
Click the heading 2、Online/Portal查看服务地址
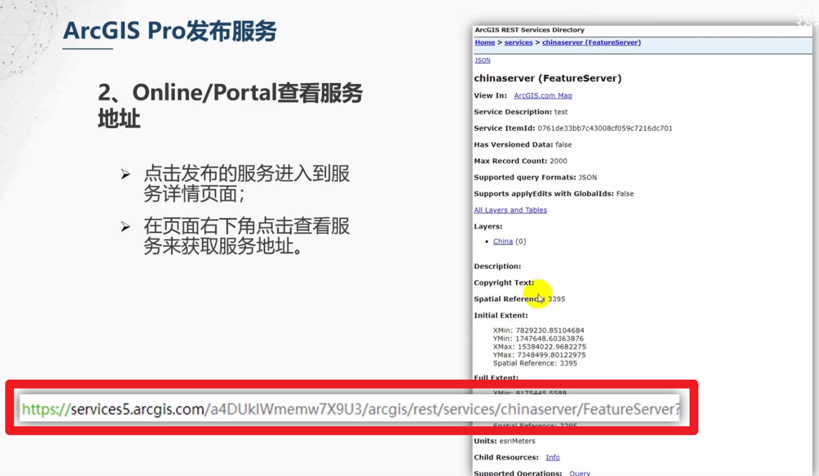230,106
